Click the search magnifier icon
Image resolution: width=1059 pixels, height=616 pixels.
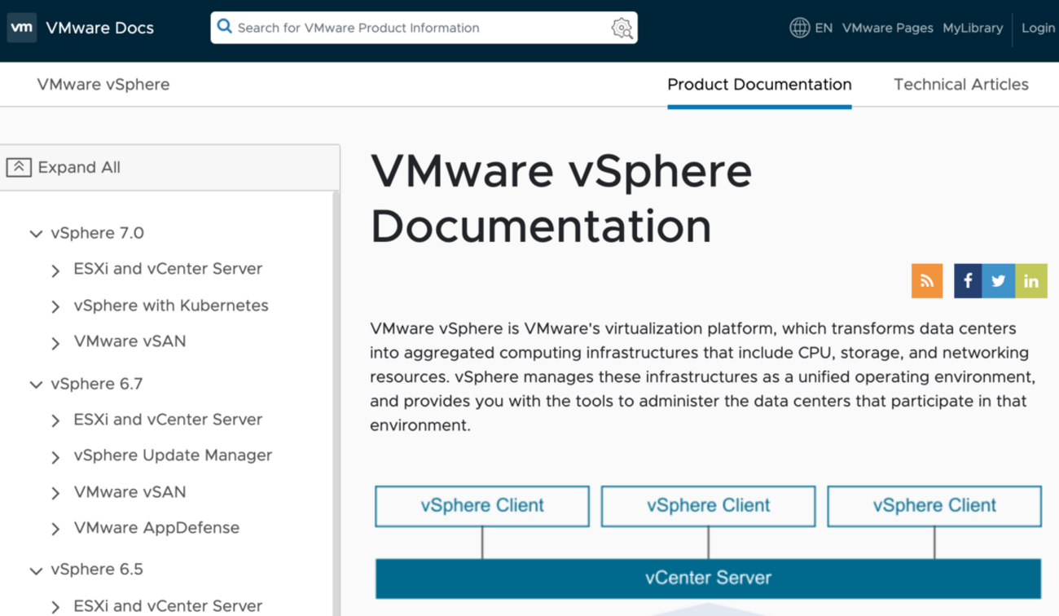pyautogui.click(x=224, y=27)
